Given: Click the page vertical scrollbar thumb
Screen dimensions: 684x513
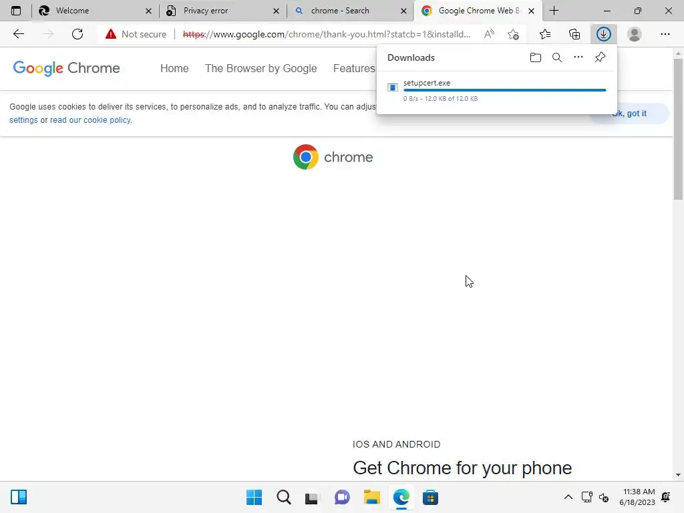Looking at the screenshot, I should coord(678,129).
